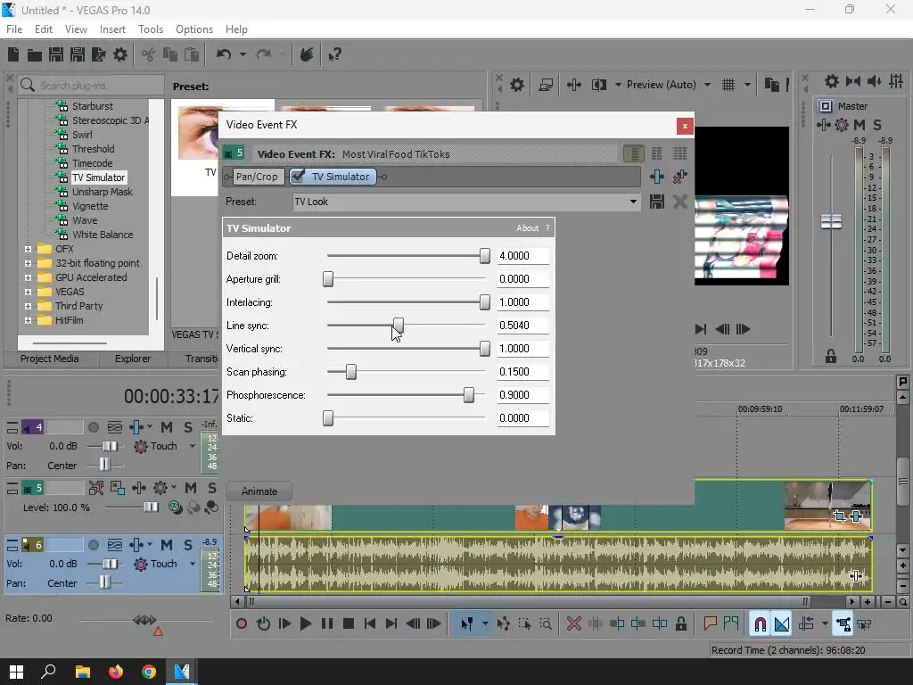Save the TV Simulator preset

click(657, 202)
